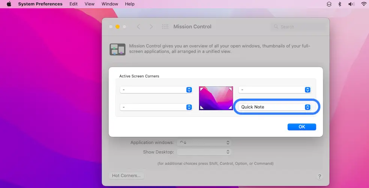
Task: Click the Mission Control pane icon
Action: coord(117,49)
